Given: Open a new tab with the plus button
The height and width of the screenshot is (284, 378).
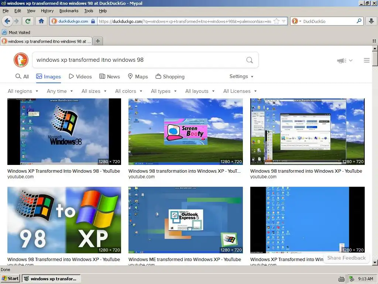Looking at the screenshot, I should pos(97,41).
